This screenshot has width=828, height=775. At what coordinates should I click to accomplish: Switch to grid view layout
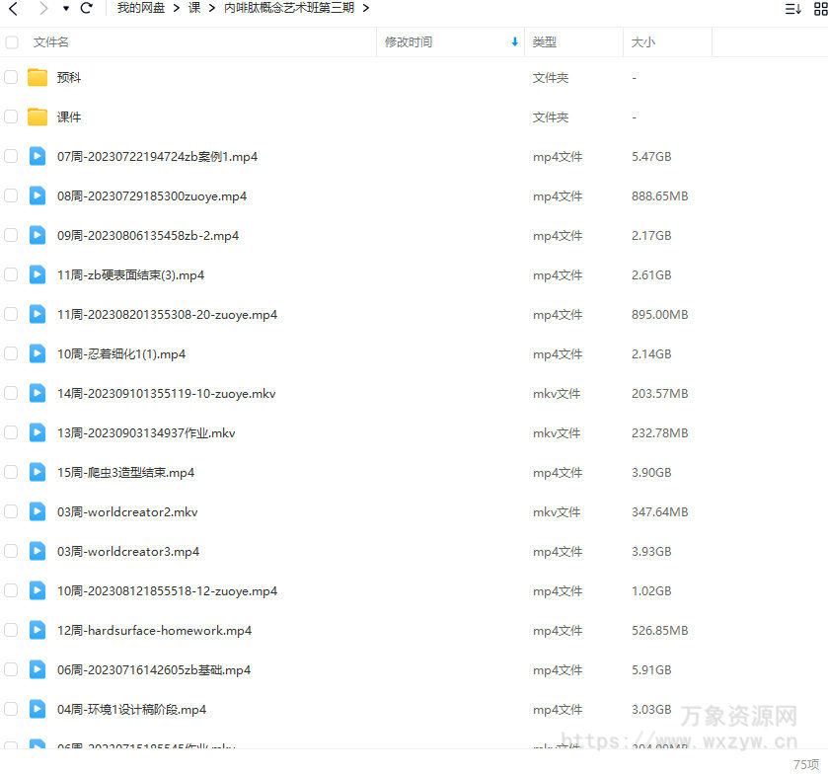point(822,8)
